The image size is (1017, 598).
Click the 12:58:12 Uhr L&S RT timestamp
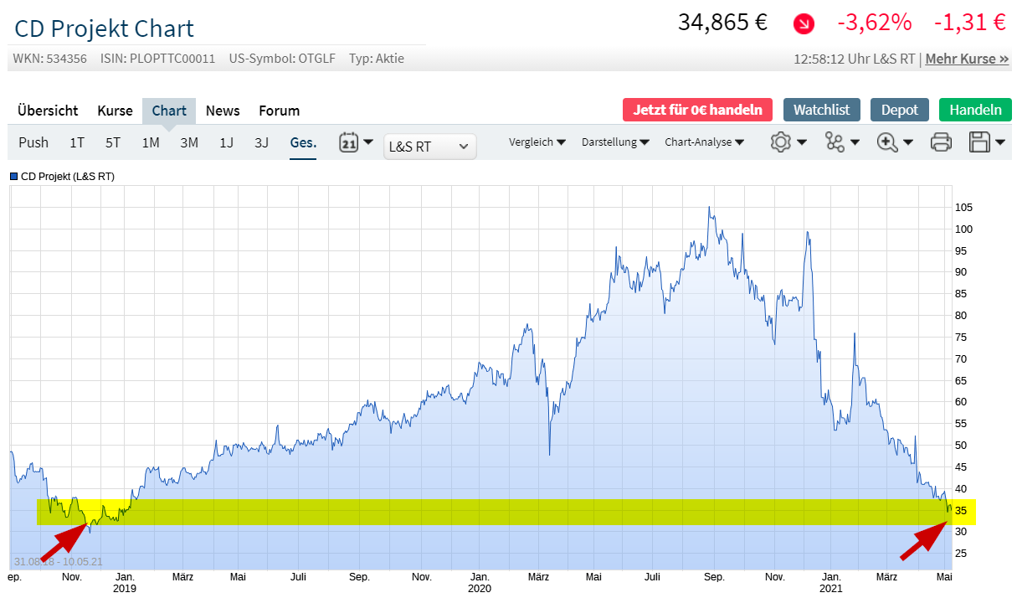point(855,59)
